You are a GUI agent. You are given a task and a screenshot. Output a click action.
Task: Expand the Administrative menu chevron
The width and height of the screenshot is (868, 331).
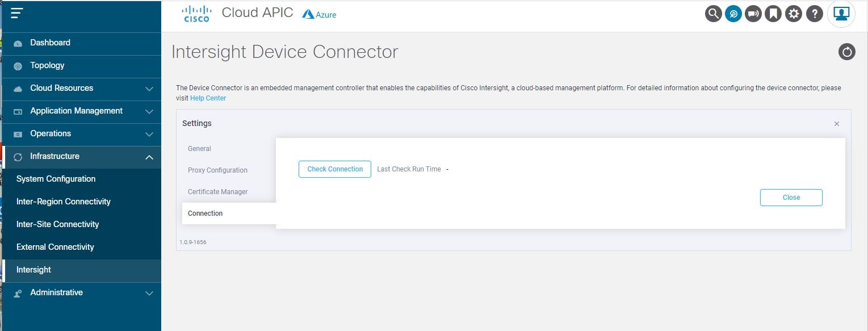[149, 293]
